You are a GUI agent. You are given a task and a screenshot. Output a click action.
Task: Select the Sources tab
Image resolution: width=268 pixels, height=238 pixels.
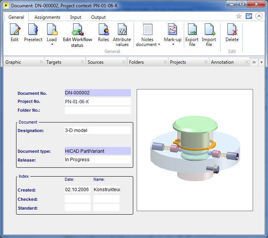coord(96,62)
